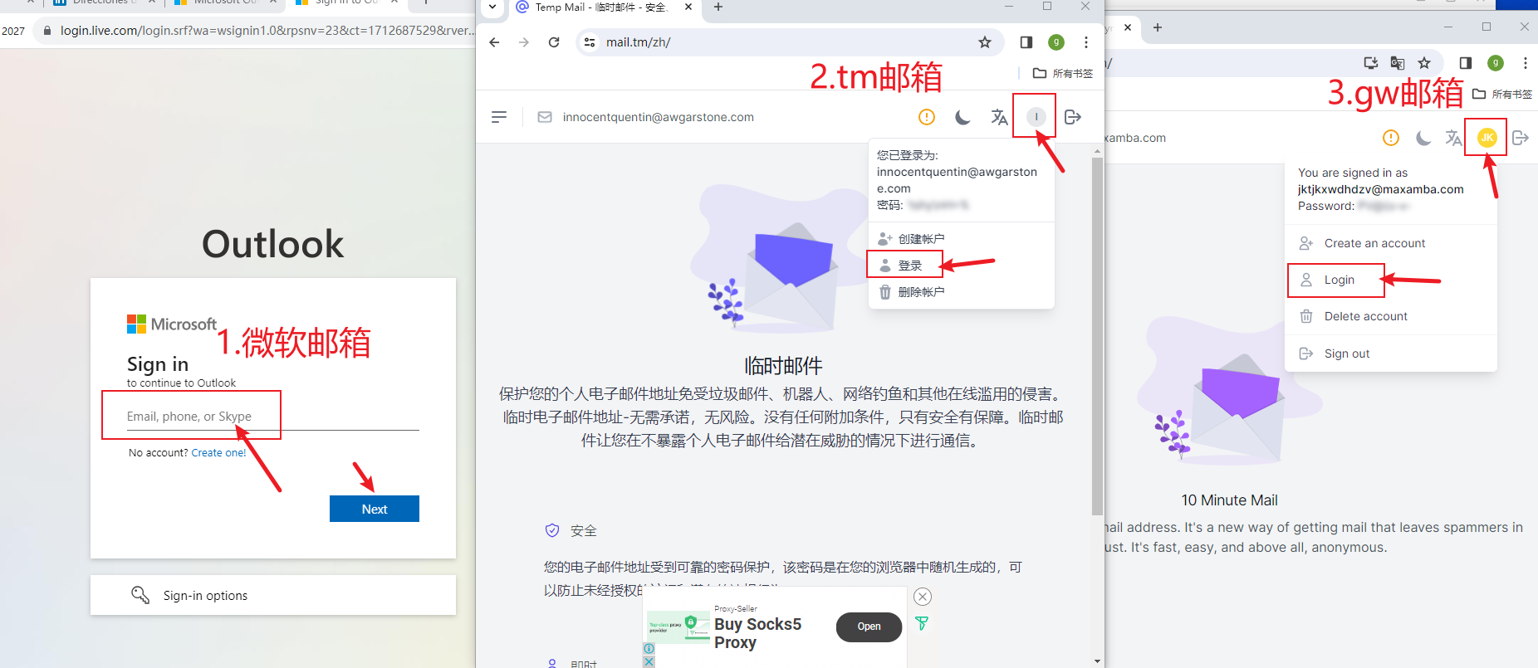Expand the tab search dropdown arrow
The height and width of the screenshot is (668, 1538).
click(492, 7)
